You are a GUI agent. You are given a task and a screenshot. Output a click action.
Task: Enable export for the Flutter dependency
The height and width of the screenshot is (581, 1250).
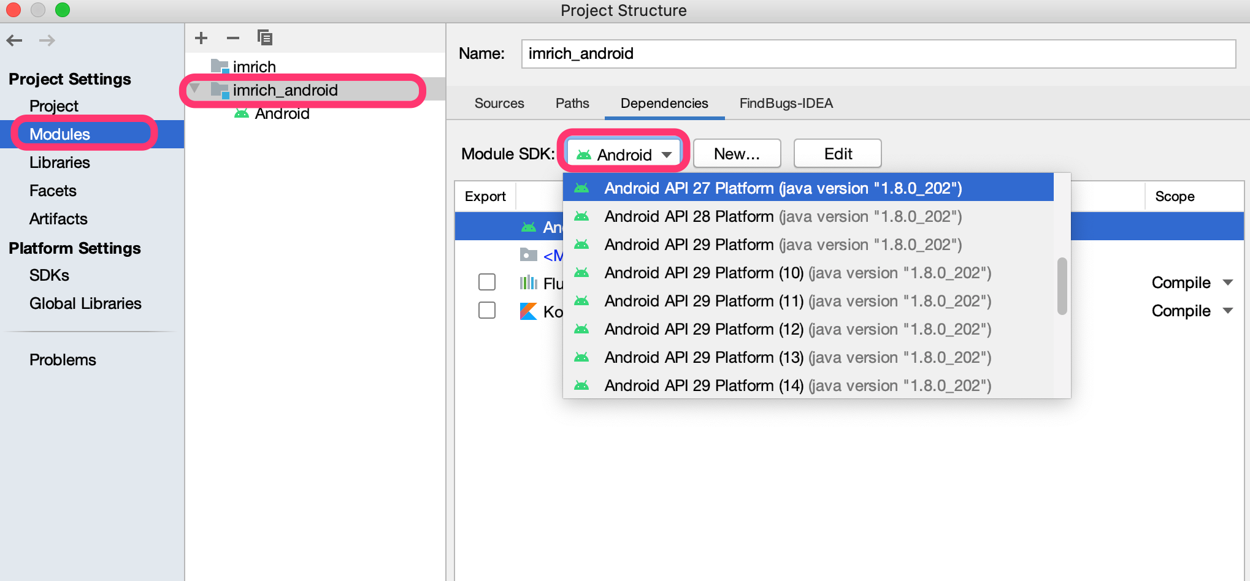[486, 281]
